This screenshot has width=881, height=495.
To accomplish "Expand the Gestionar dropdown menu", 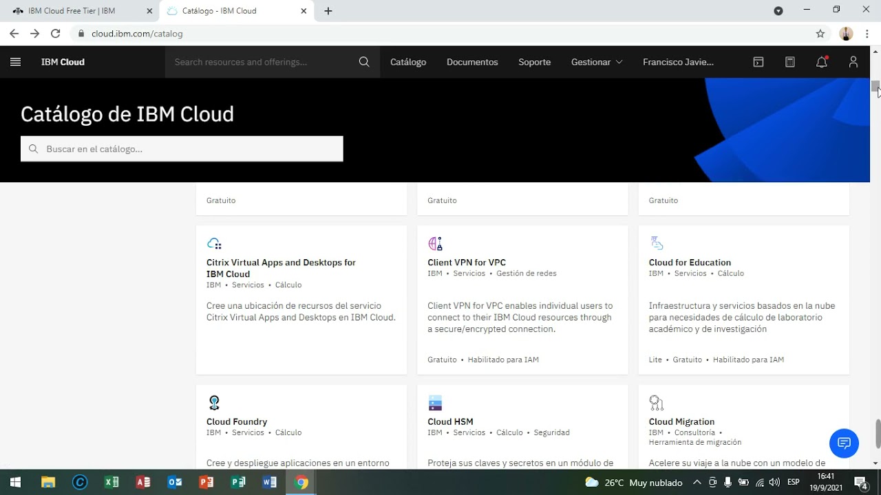I will pos(597,62).
